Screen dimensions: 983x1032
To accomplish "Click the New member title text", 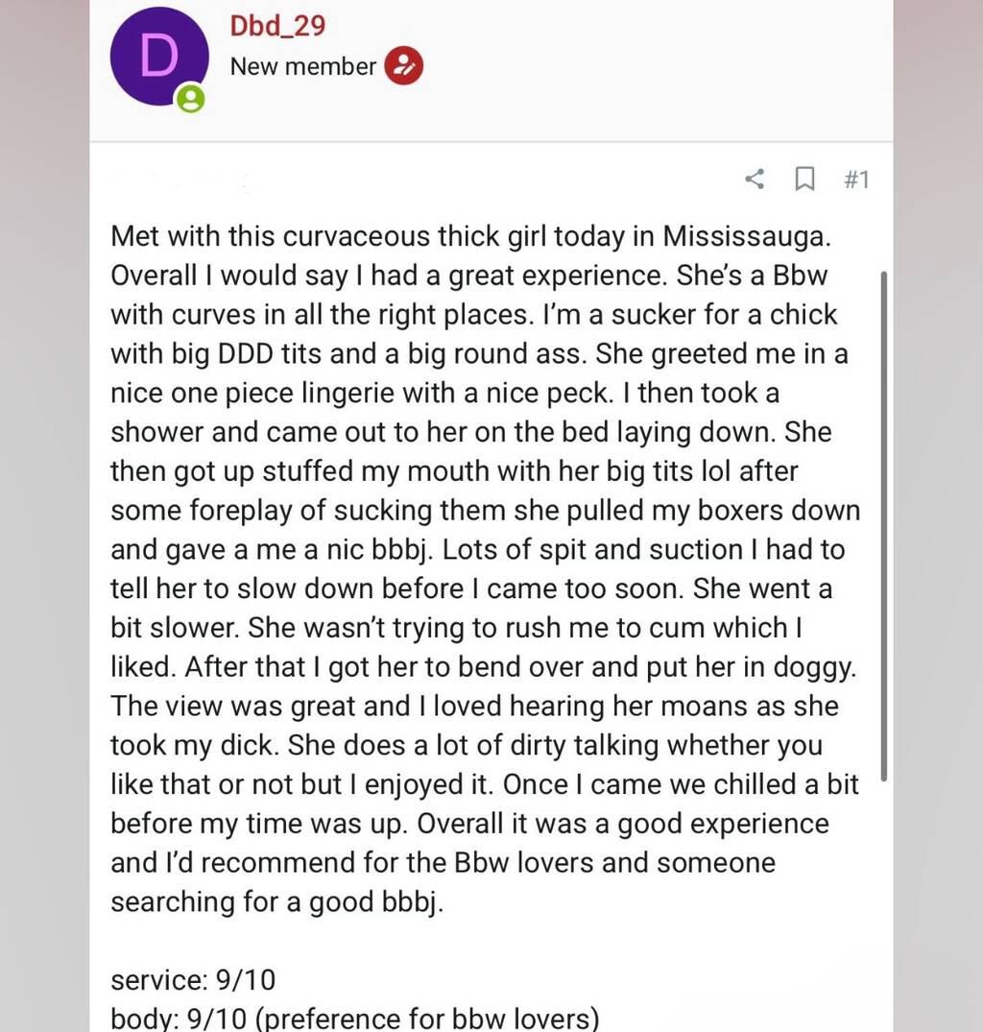I will [x=302, y=66].
